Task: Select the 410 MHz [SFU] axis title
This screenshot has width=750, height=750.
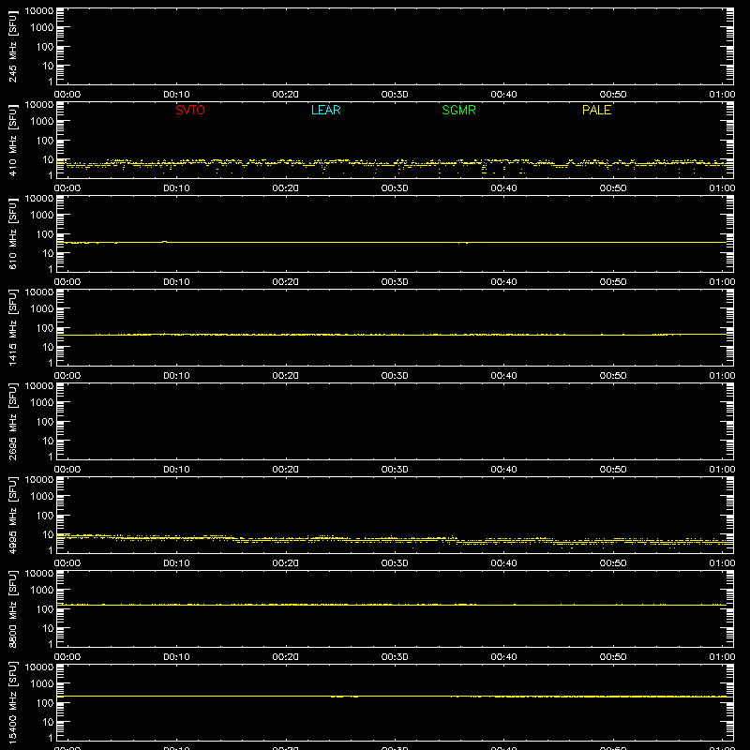Action: coord(12,140)
